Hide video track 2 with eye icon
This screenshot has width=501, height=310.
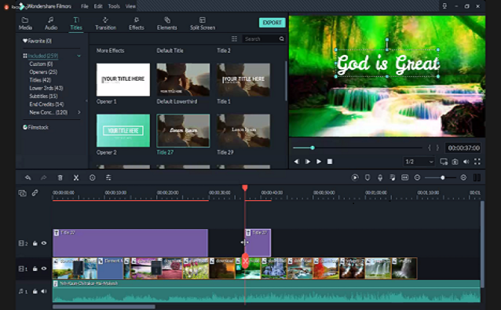tap(44, 243)
